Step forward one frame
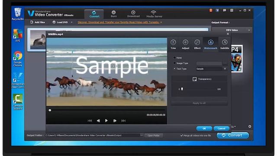 pos(115,121)
